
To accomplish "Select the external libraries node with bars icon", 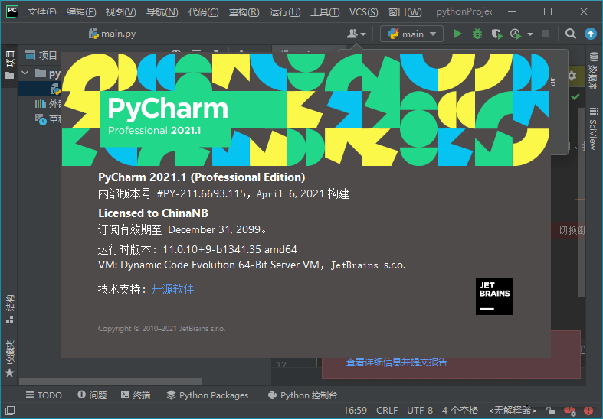I will click(41, 103).
